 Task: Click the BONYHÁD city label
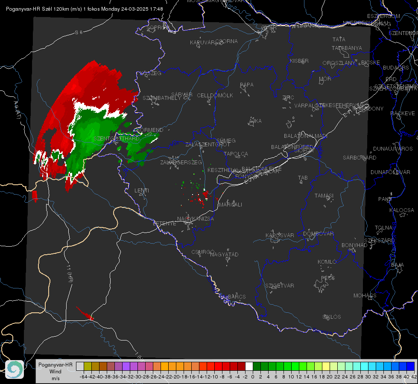pos(354,245)
